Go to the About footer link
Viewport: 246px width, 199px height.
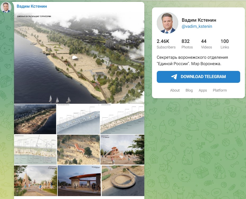[x=175, y=90]
